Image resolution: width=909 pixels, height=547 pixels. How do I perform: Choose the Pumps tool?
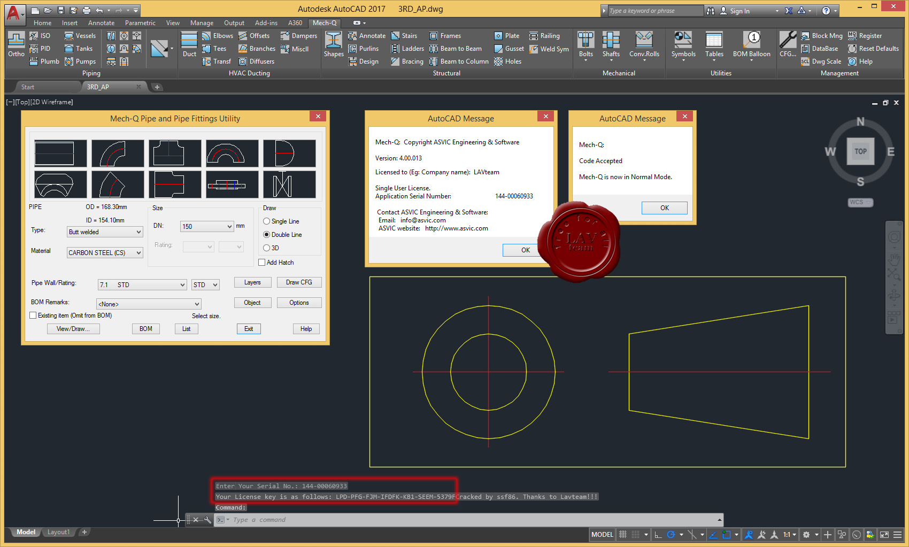[x=80, y=61]
